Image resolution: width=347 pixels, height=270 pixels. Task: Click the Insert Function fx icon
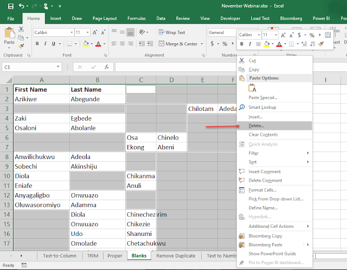(107, 67)
